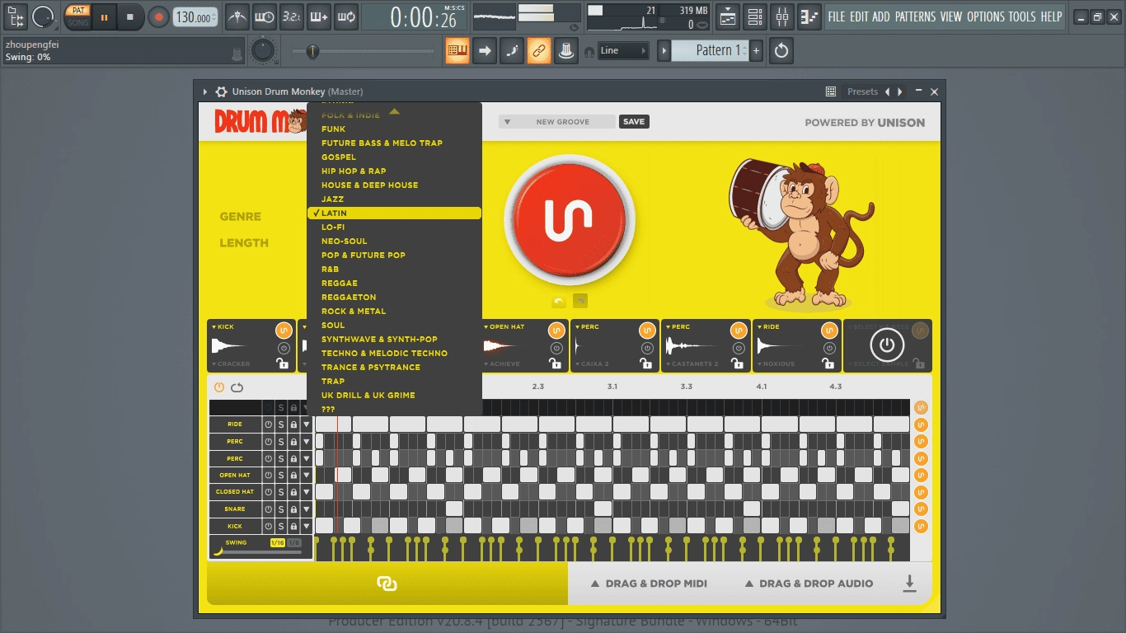Toggle the metronome icon in FL toolbar
1126x633 pixels.
click(237, 16)
